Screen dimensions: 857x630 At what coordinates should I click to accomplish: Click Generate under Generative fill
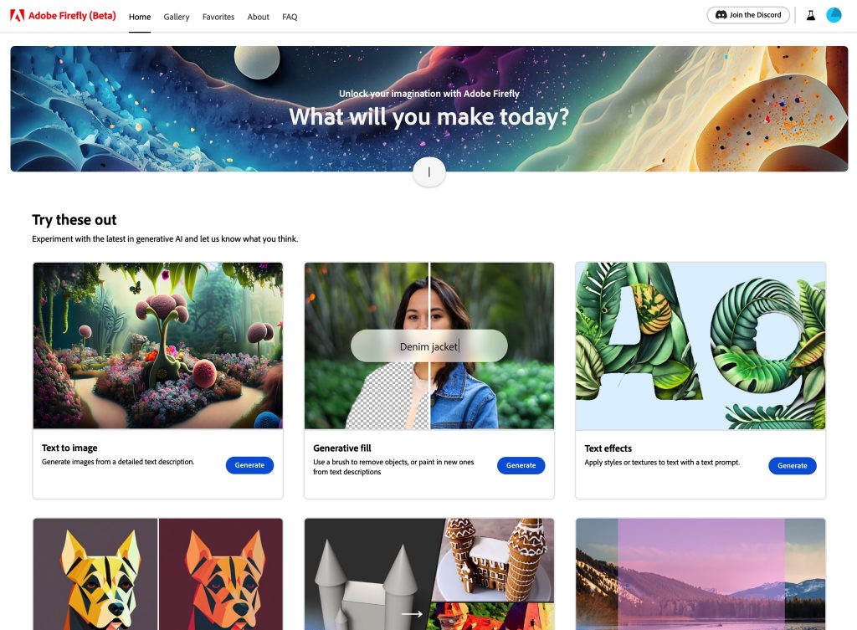(x=521, y=465)
